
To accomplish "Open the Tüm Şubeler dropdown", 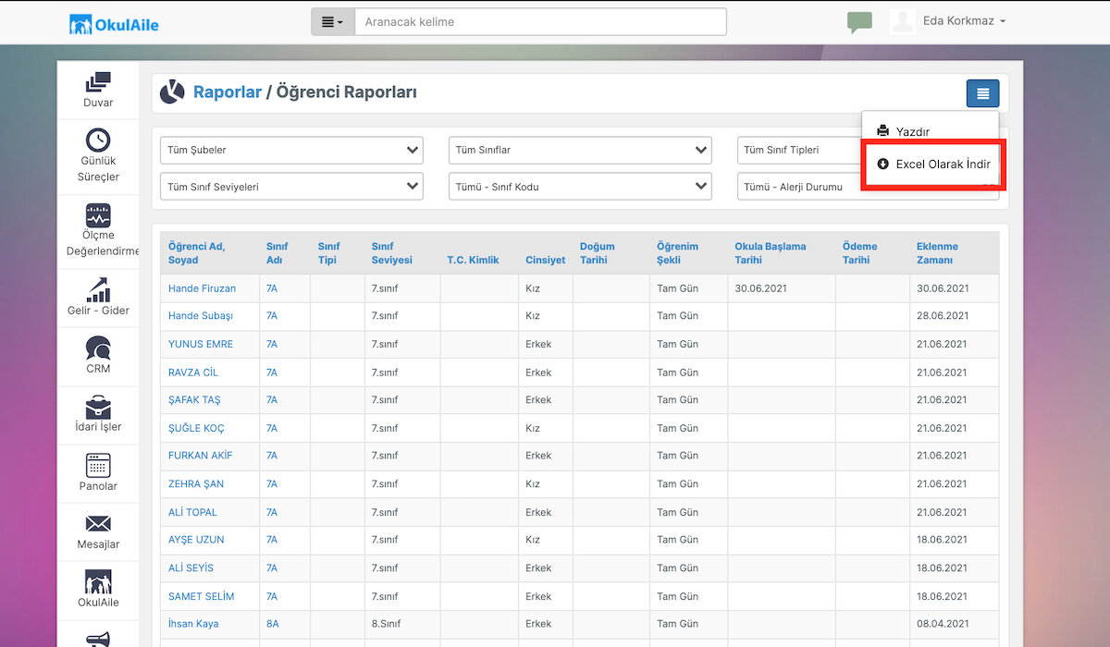I will pyautogui.click(x=291, y=150).
